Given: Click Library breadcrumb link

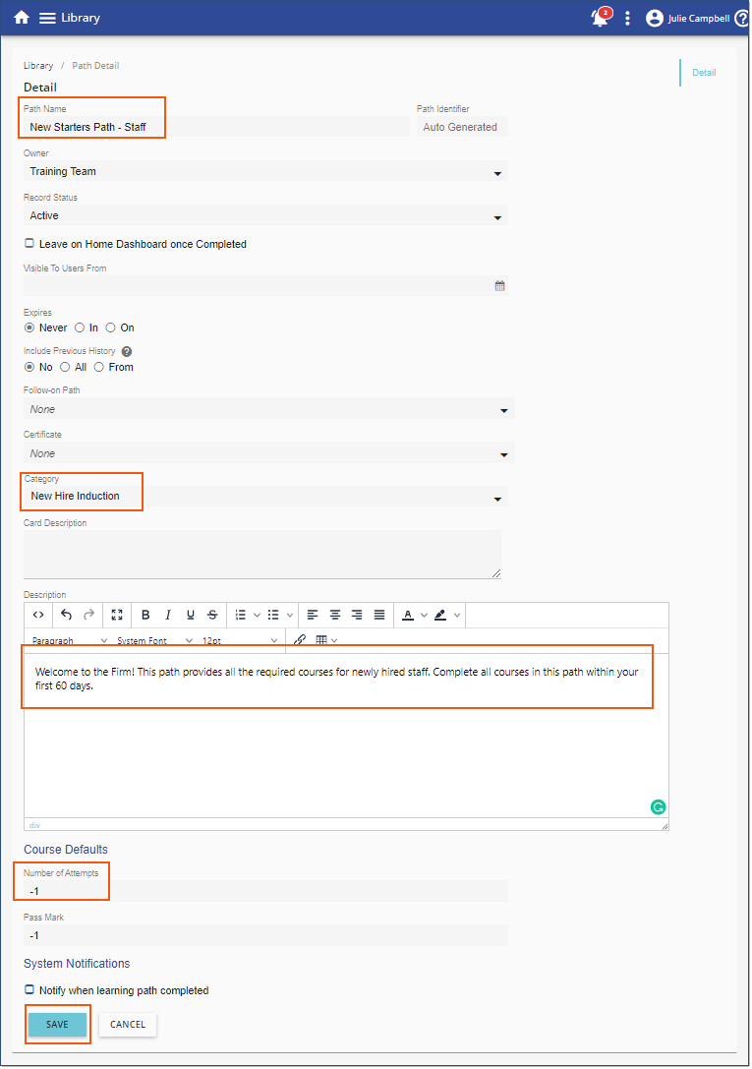Looking at the screenshot, I should tap(38, 66).
